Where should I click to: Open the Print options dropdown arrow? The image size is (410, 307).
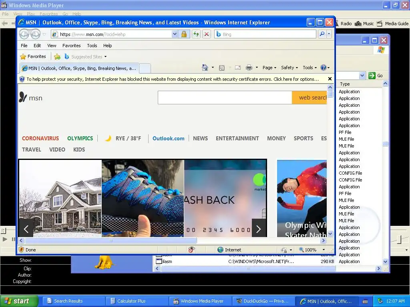point(257,68)
